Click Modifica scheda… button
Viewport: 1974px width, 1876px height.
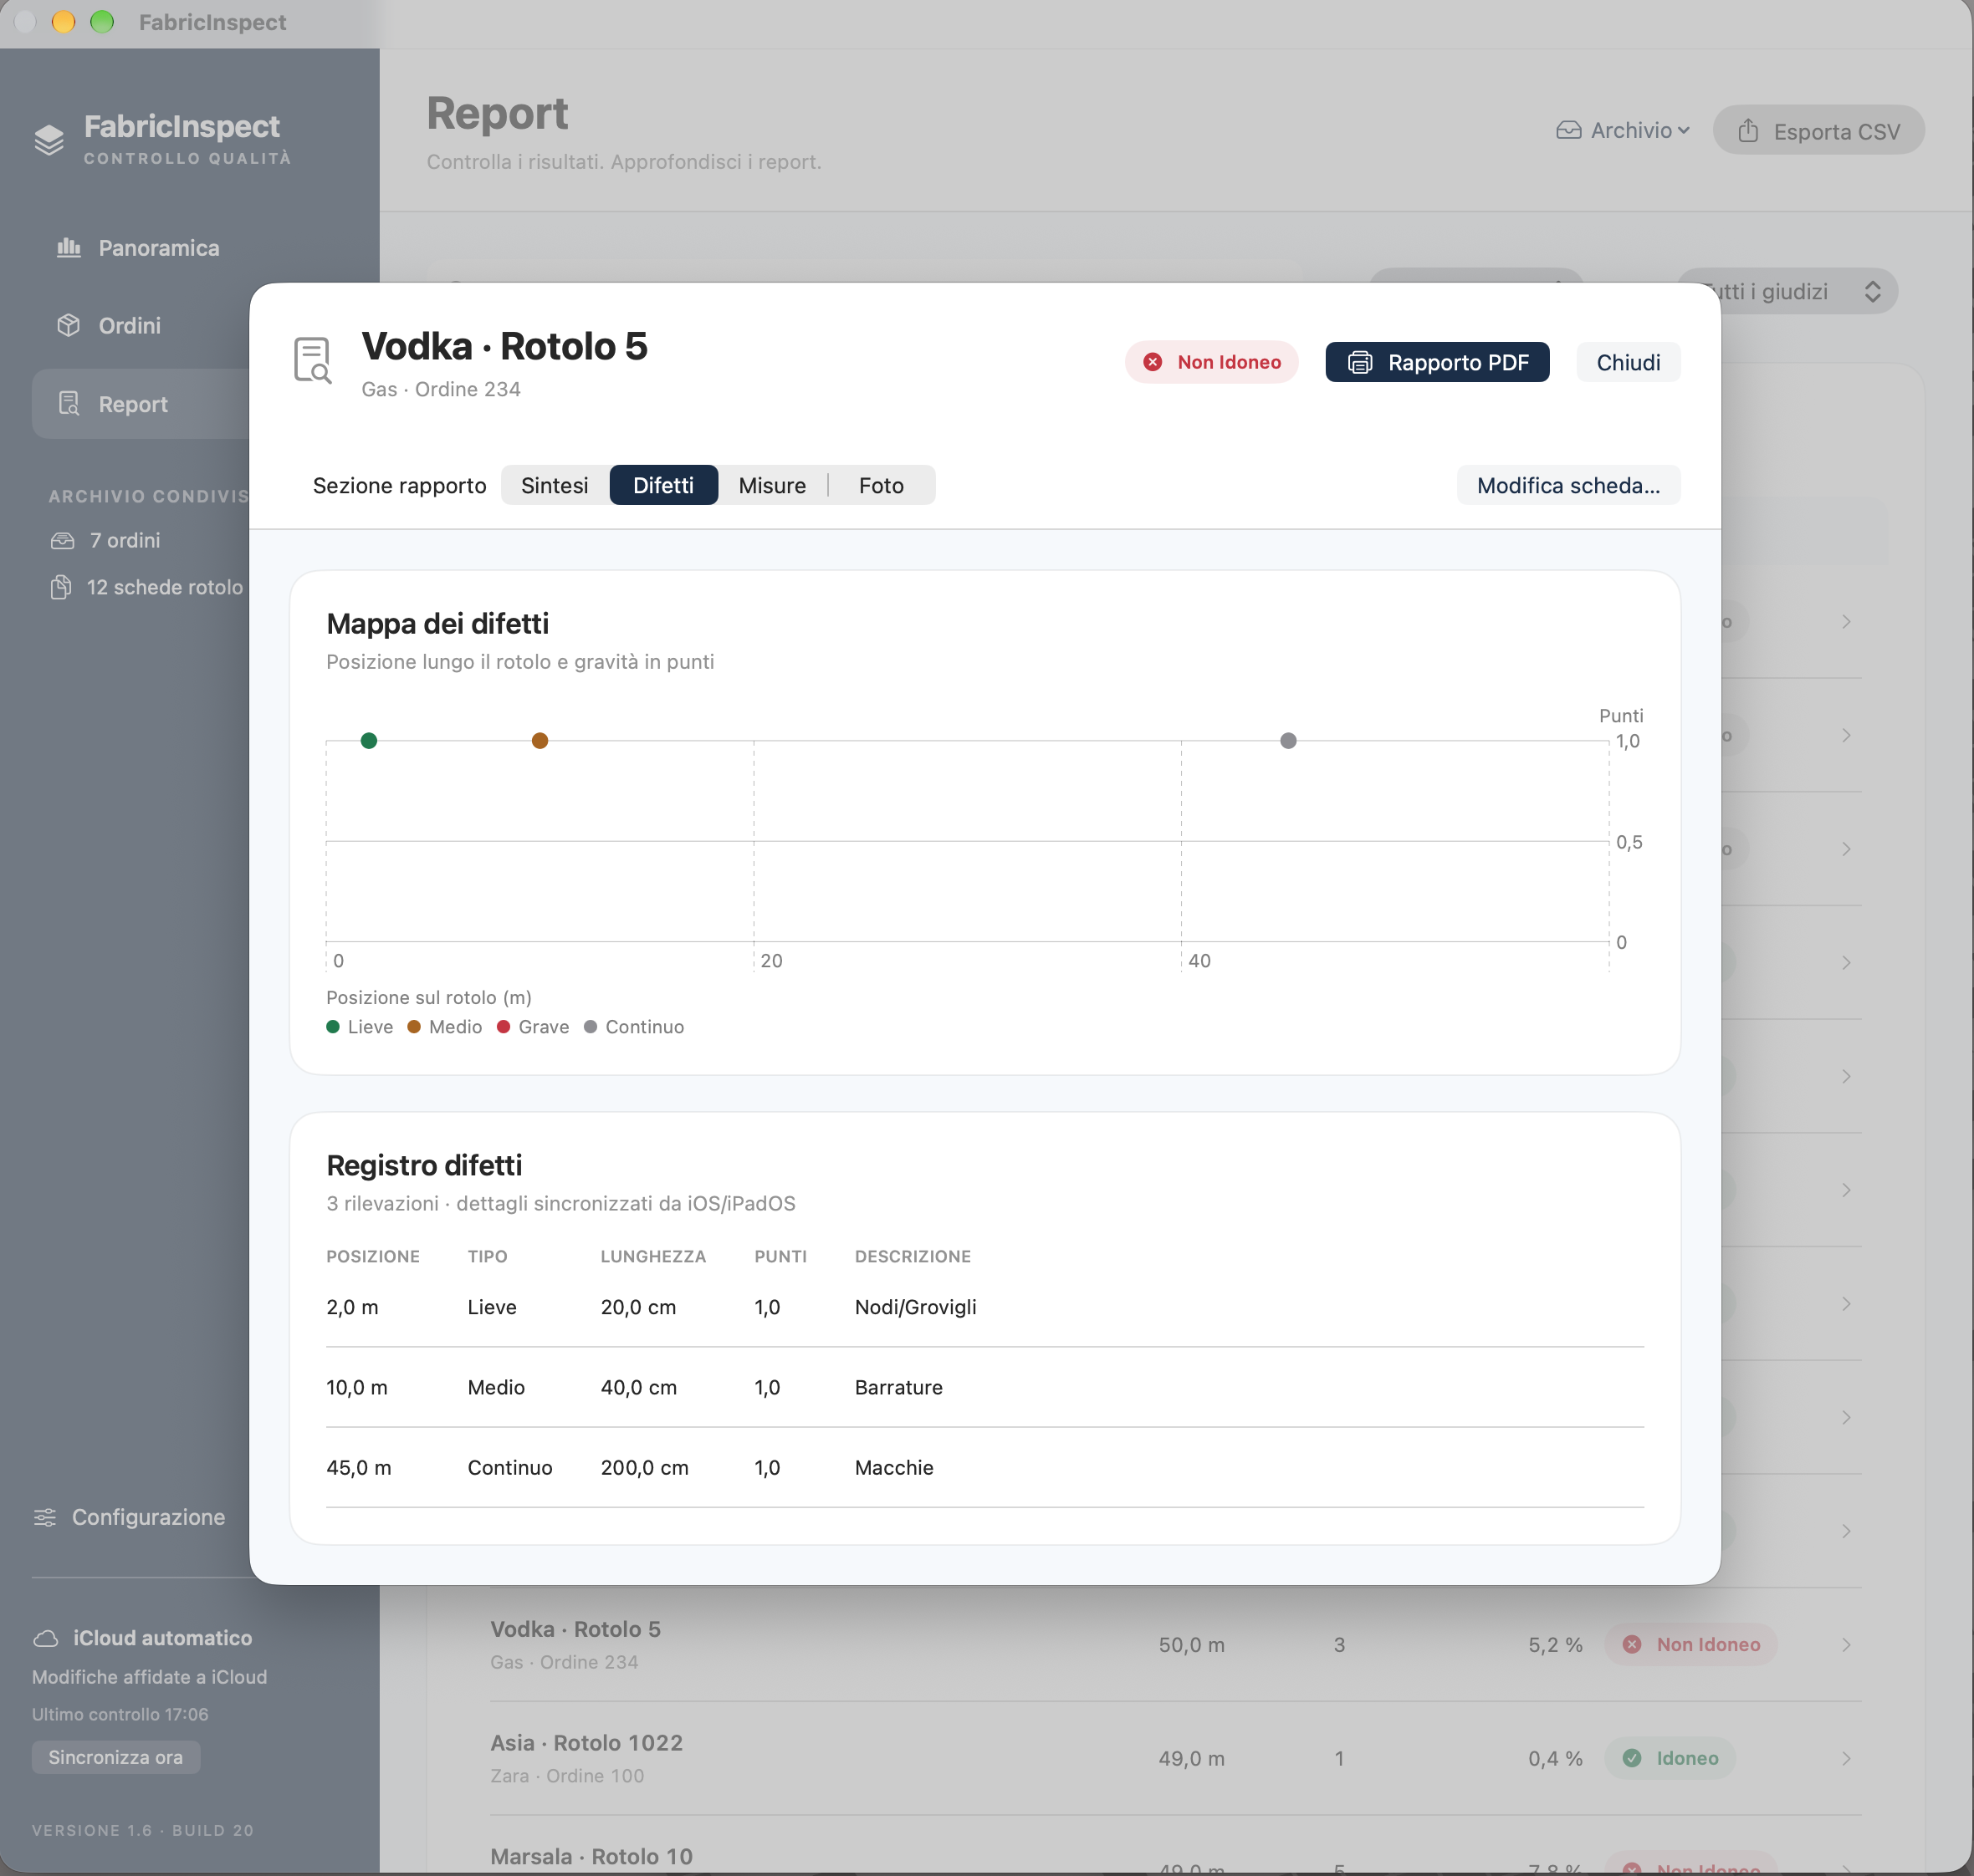pos(1567,485)
